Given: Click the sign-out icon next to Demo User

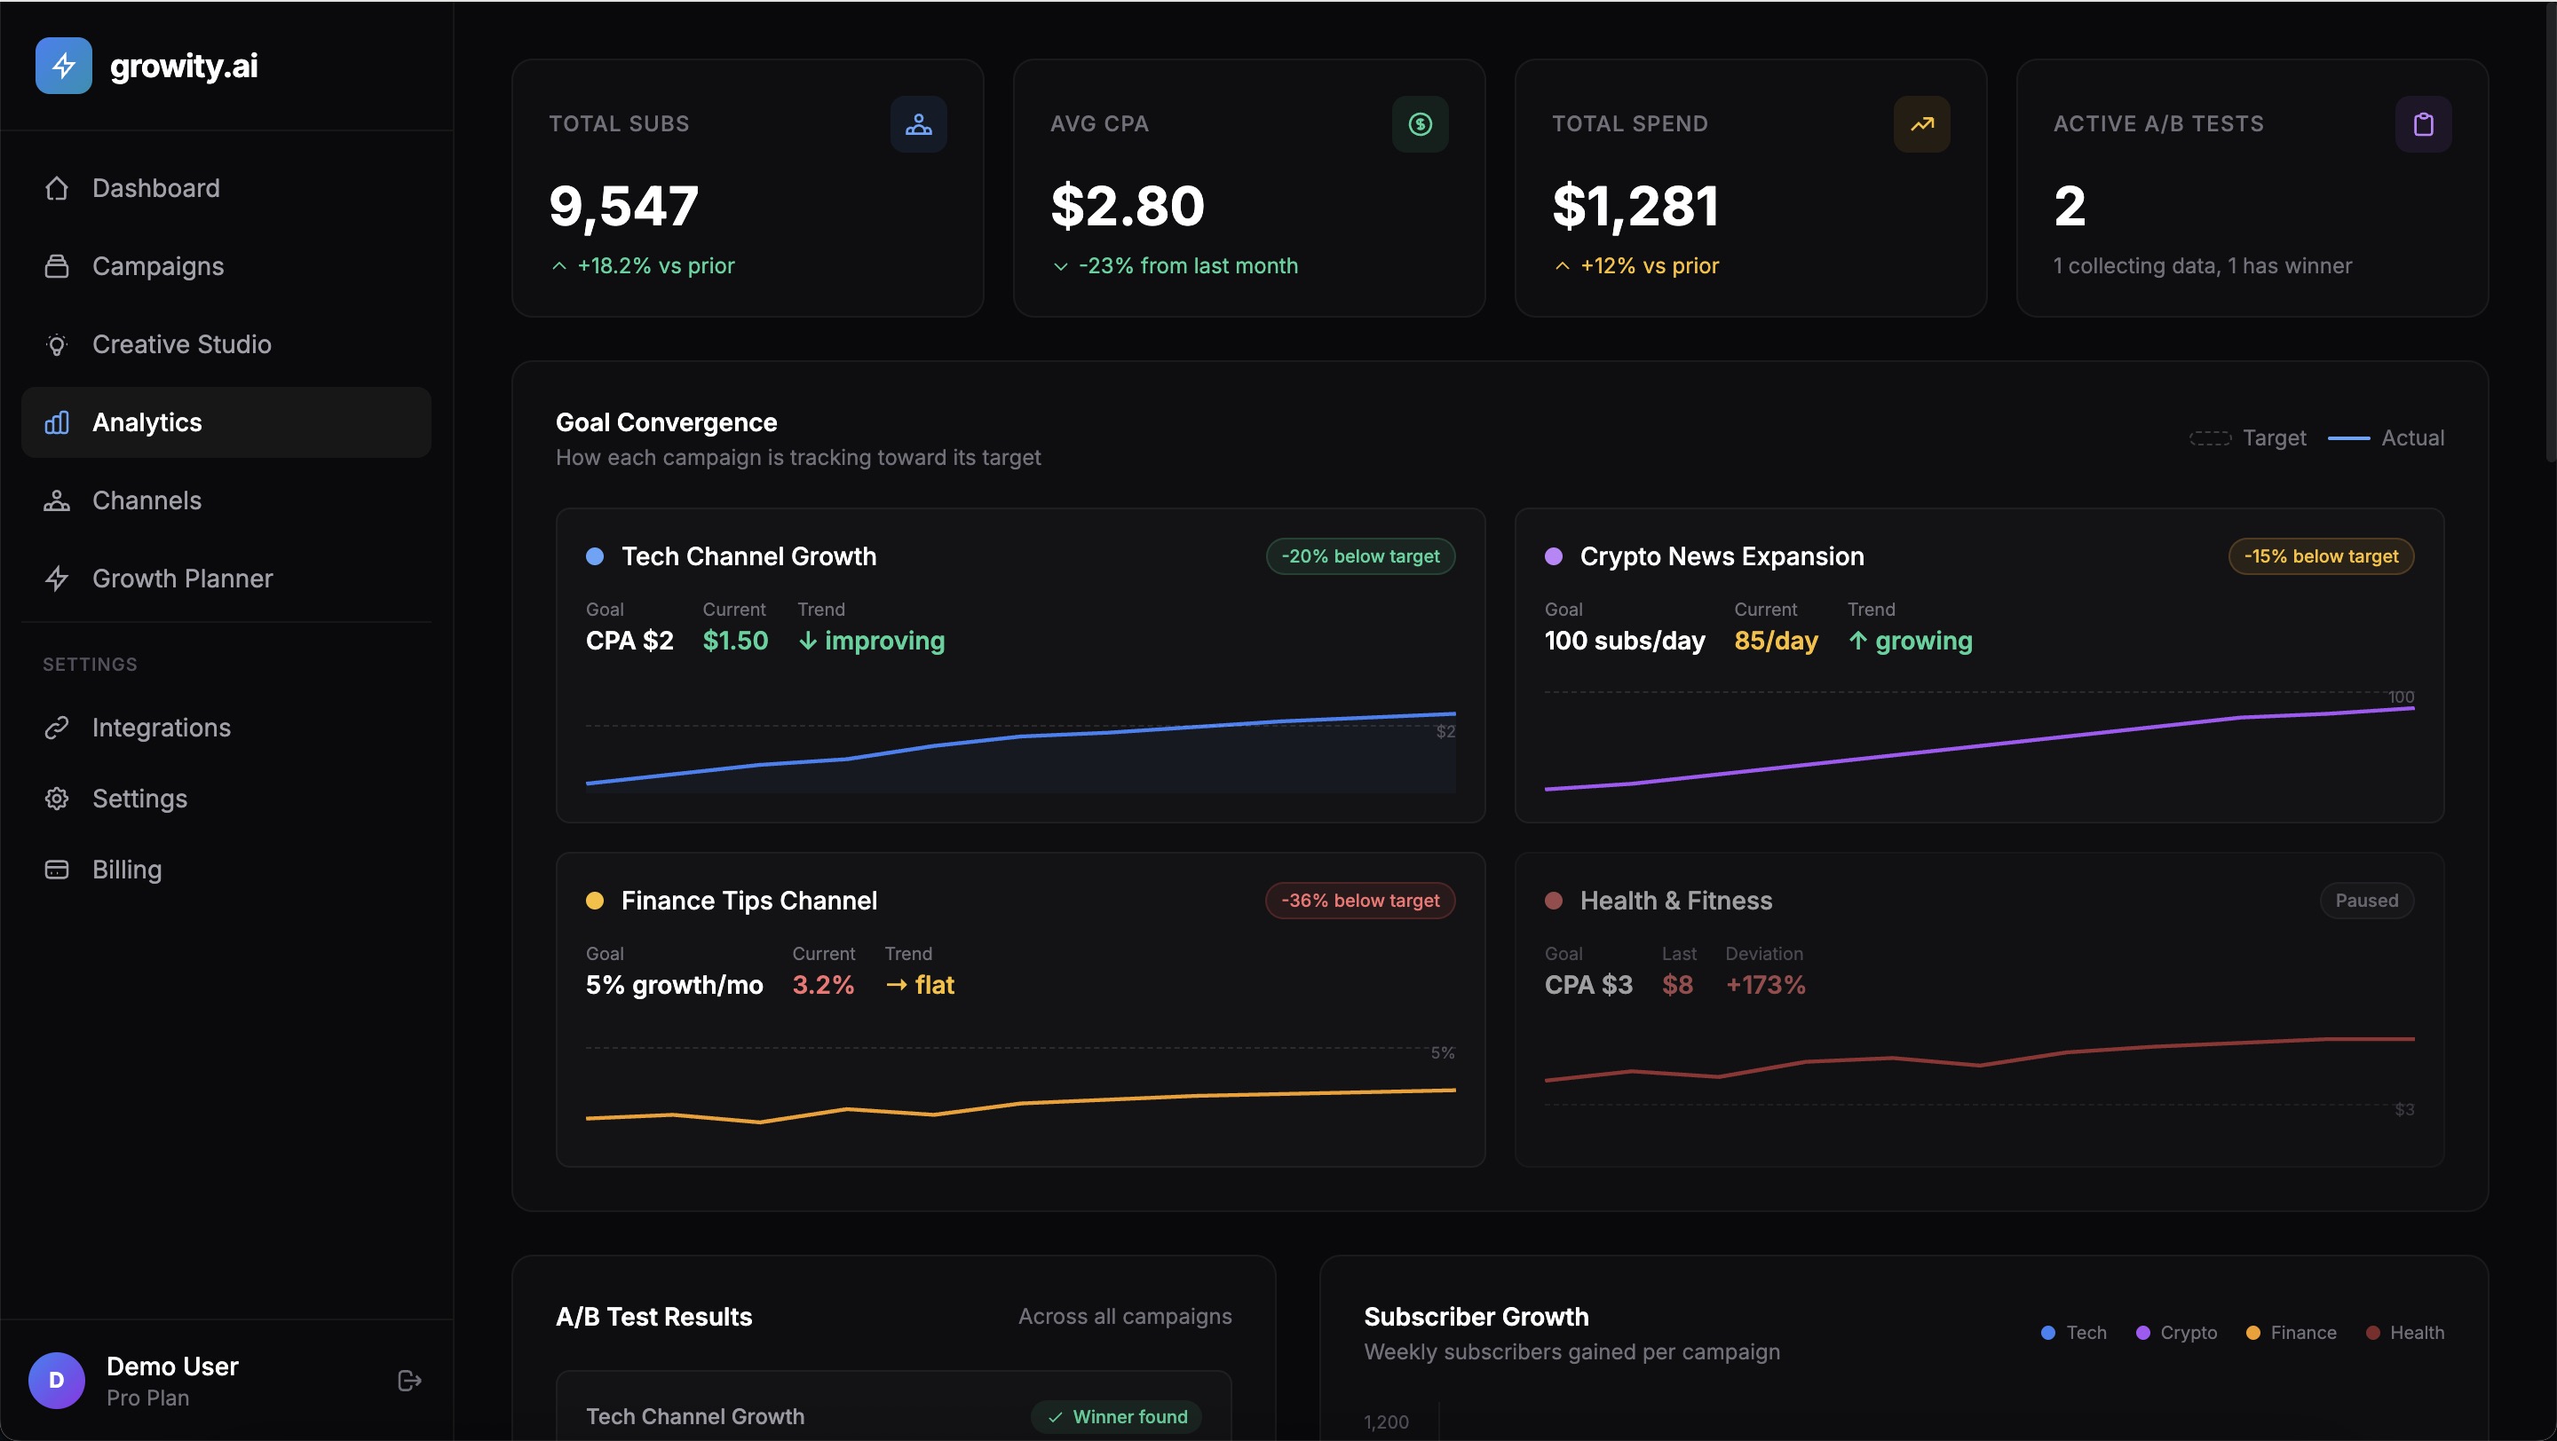Looking at the screenshot, I should click(x=408, y=1380).
